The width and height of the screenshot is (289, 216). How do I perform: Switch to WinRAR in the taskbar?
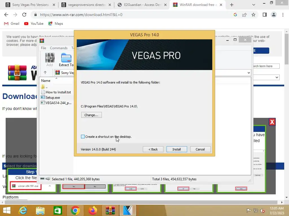pyautogui.click(x=110, y=210)
